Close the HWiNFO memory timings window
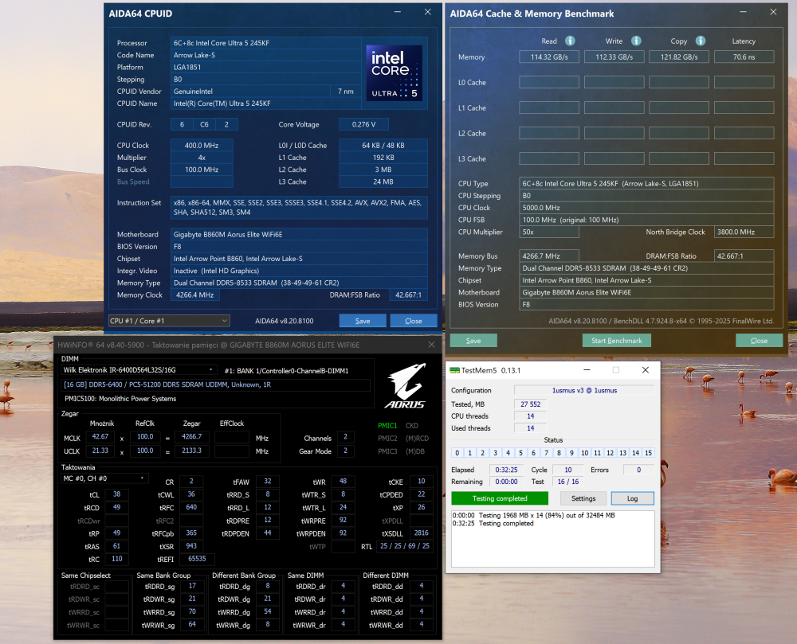Image resolution: width=797 pixels, height=644 pixels. click(431, 345)
